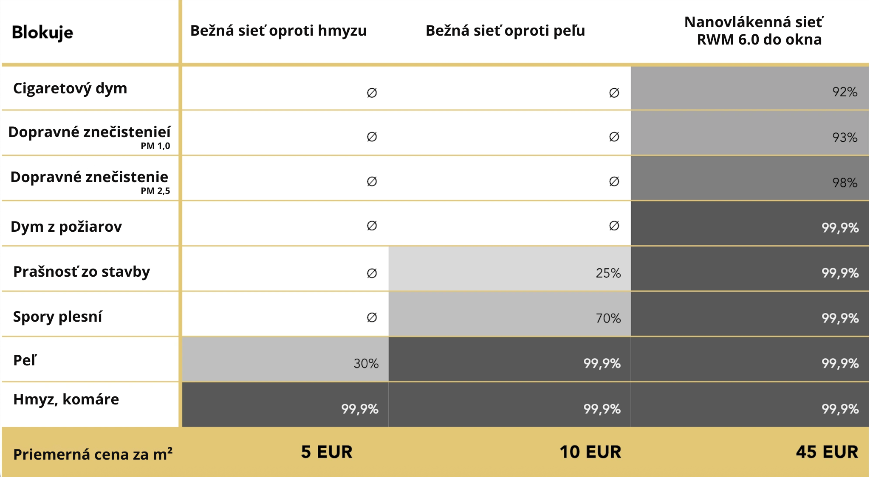Select the Prašnosť zo stavby row label

pos(82,272)
